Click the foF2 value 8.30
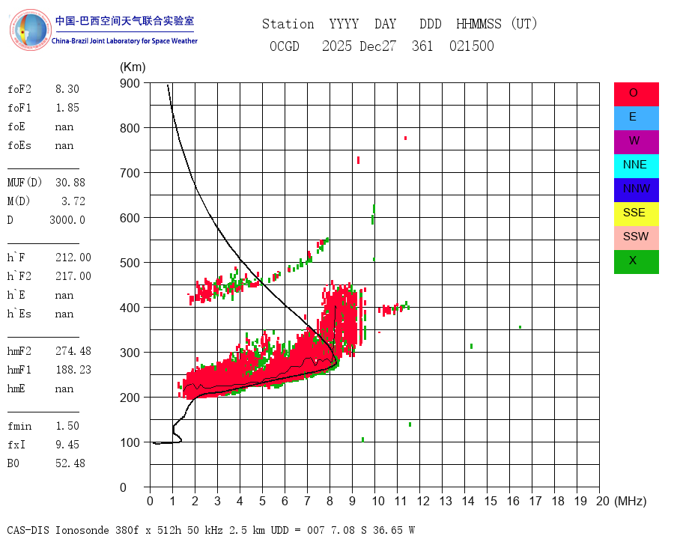Screen dimensions: 674x539 (x=67, y=89)
